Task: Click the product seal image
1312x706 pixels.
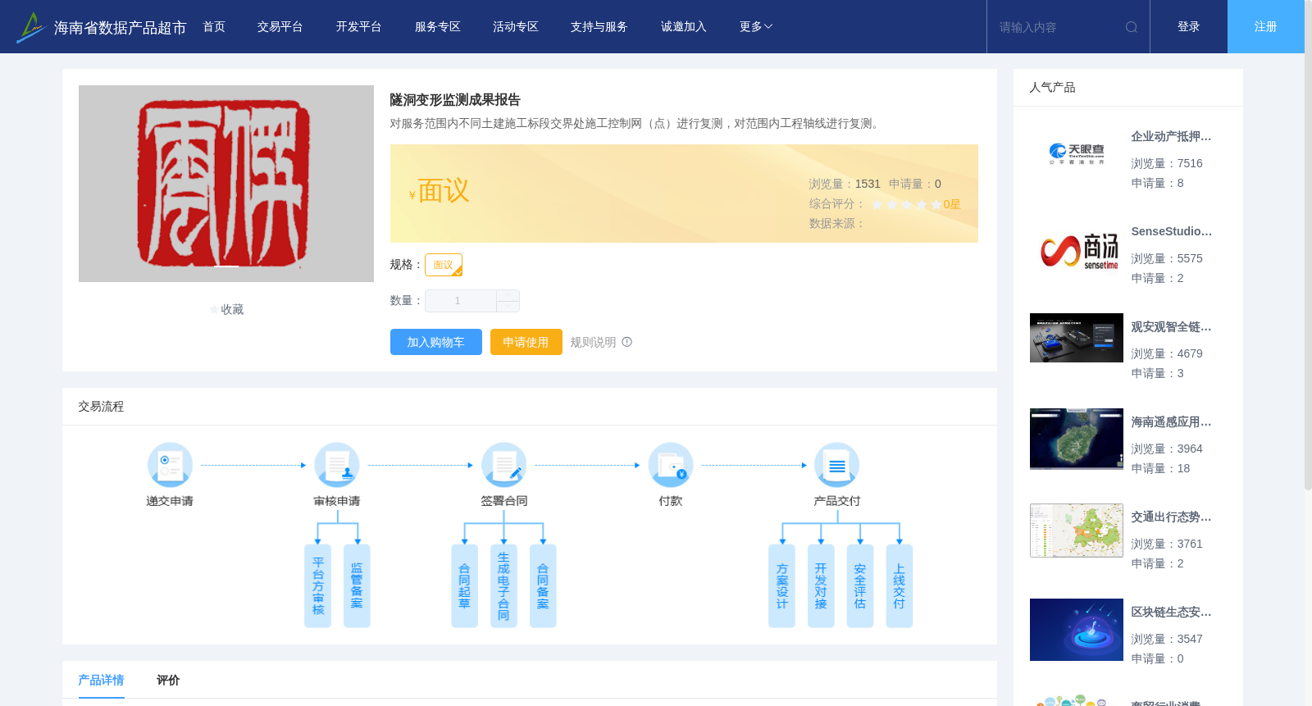Action: pyautogui.click(x=226, y=184)
